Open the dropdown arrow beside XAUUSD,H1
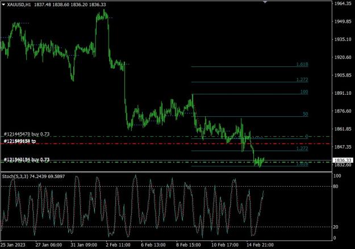This screenshot has width=355, height=249. tap(3, 5)
